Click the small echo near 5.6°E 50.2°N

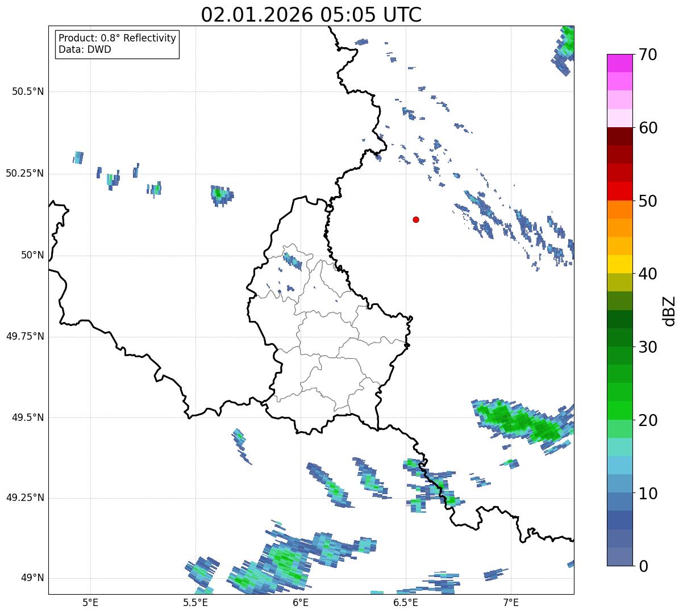coord(221,195)
